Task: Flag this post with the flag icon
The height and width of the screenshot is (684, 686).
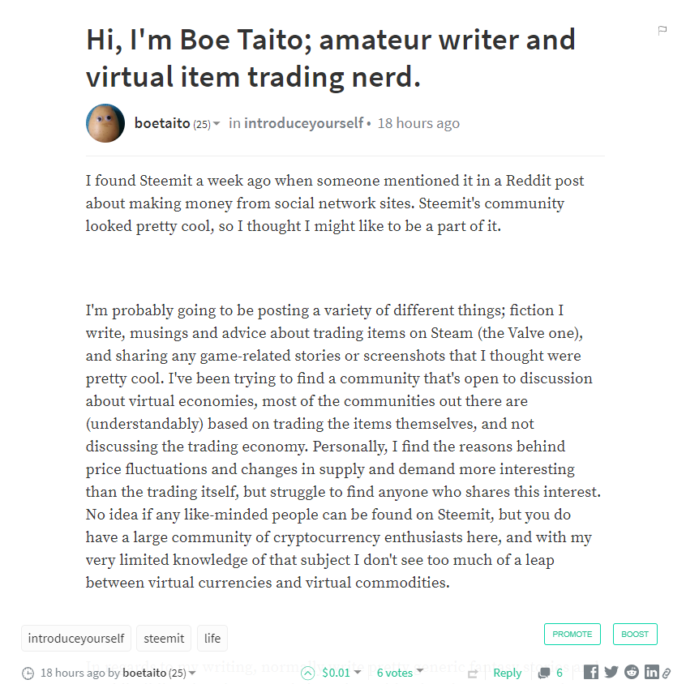Action: tap(662, 31)
